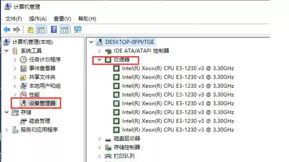Select the DESKTOP-0FPVTGE root node
Screen dimensions: 289x162
coord(129,42)
